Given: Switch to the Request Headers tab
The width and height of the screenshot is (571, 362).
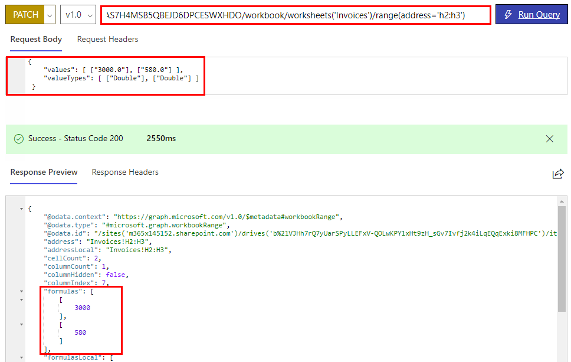Looking at the screenshot, I should [x=108, y=40].
